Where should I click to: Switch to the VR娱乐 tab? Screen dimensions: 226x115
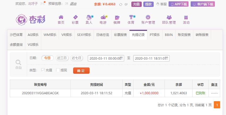click(66, 35)
